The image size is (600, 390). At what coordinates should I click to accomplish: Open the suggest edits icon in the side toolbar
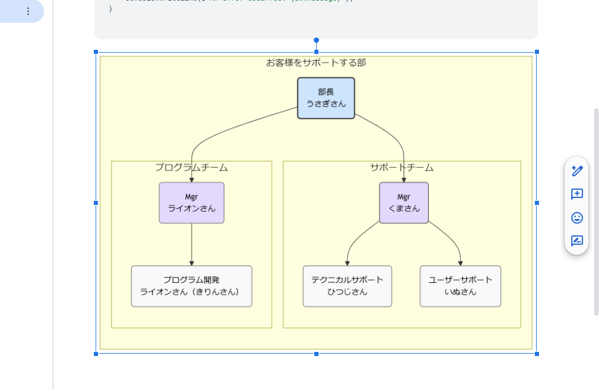tap(577, 241)
